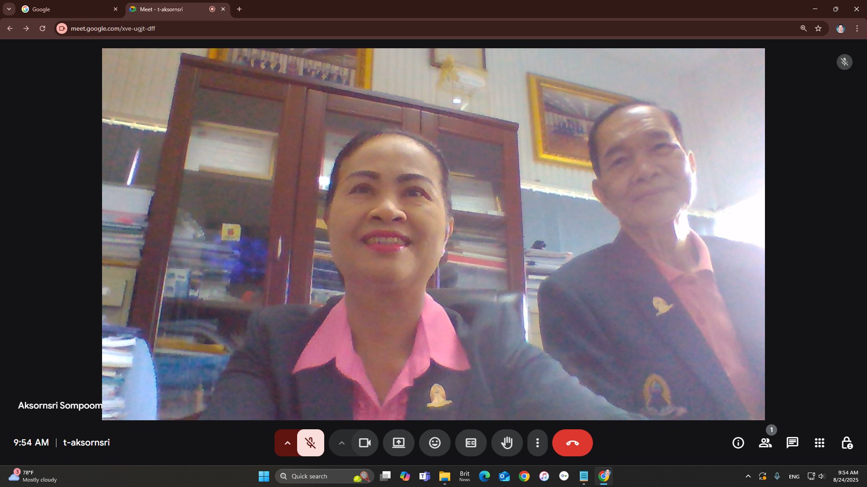Show the people participants panel
The height and width of the screenshot is (487, 867).
tap(765, 443)
